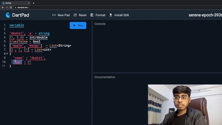Click the Run play triangle icon

(74, 25)
